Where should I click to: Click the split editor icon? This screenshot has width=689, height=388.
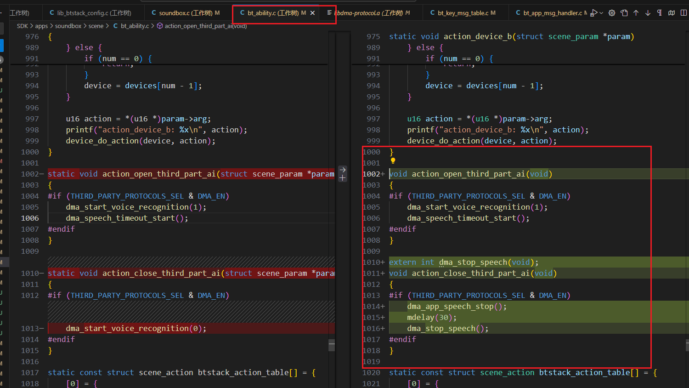(683, 13)
